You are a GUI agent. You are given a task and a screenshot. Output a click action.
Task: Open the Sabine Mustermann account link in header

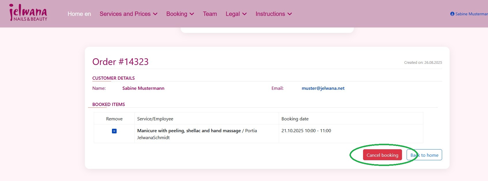coord(471,14)
